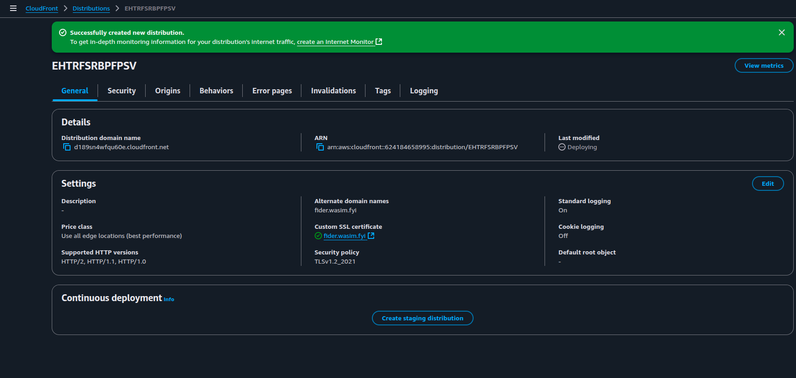Click the ARN string text

click(422, 147)
